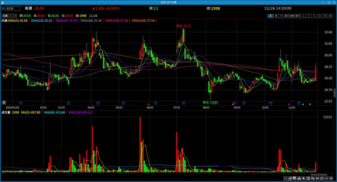Select the 15-minute timeframe button
337x182 pixels.
319,16
